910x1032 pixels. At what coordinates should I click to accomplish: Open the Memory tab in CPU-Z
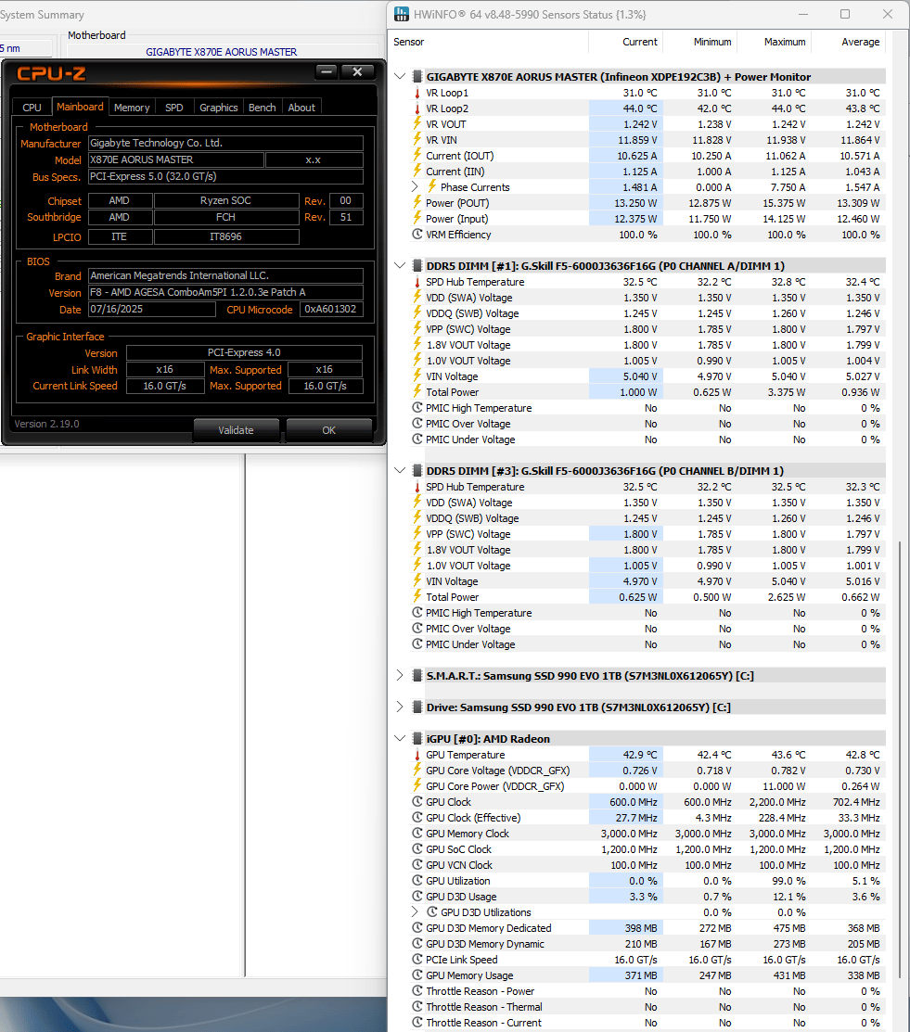click(132, 108)
